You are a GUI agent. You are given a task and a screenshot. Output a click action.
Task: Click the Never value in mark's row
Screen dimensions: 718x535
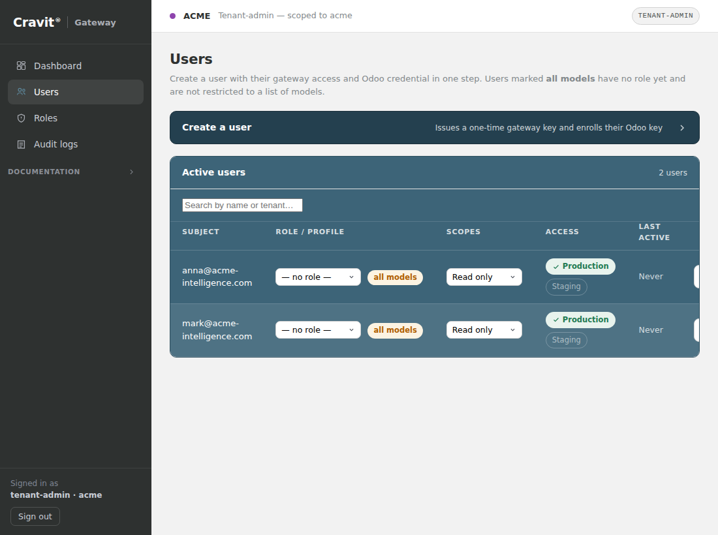click(x=651, y=330)
